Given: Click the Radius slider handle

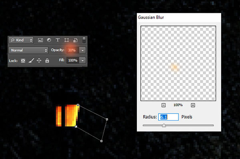Looking at the screenshot, I should click(164, 125).
